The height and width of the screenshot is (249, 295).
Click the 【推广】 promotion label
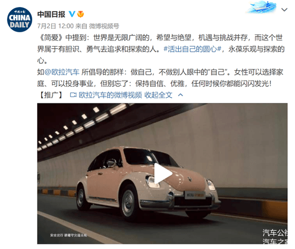51,95
